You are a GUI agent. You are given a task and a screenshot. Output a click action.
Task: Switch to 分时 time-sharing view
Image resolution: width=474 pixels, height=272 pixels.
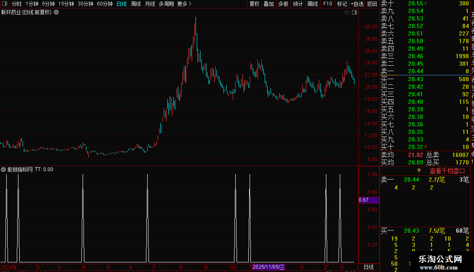17,4
